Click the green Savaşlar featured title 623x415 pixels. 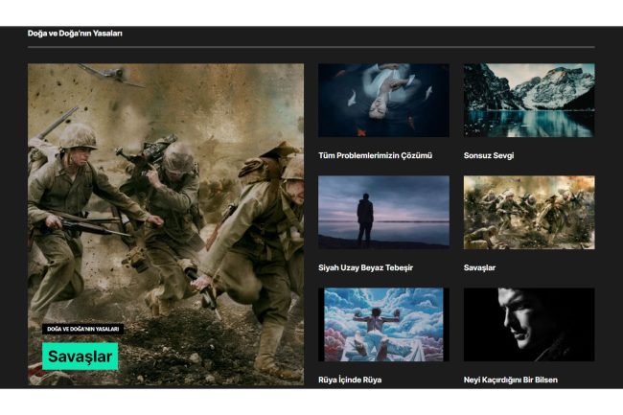tap(81, 357)
